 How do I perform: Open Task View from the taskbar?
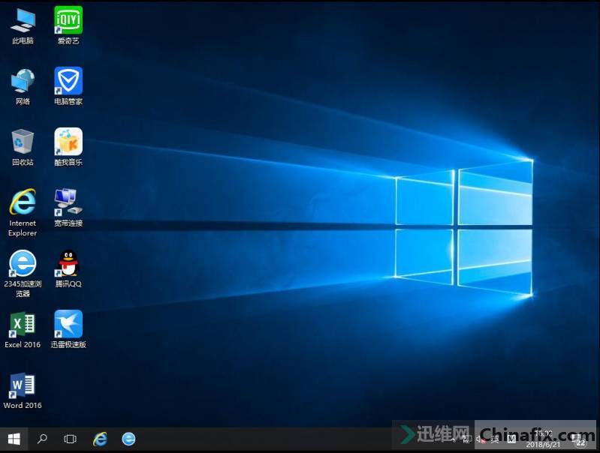(x=70, y=439)
